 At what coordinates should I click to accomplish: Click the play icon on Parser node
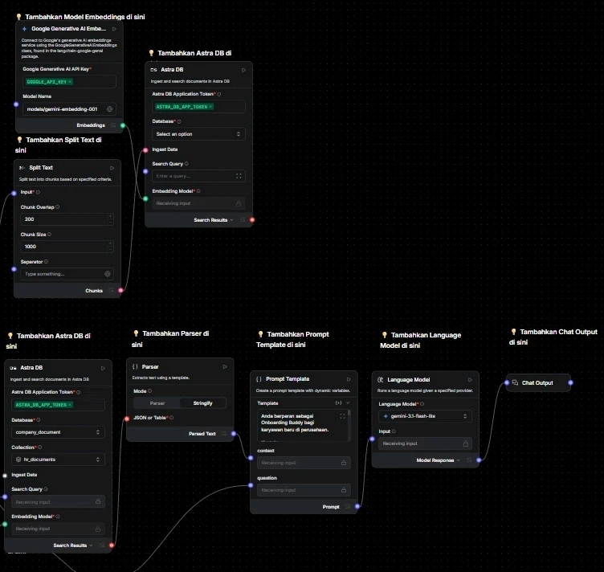click(x=225, y=366)
